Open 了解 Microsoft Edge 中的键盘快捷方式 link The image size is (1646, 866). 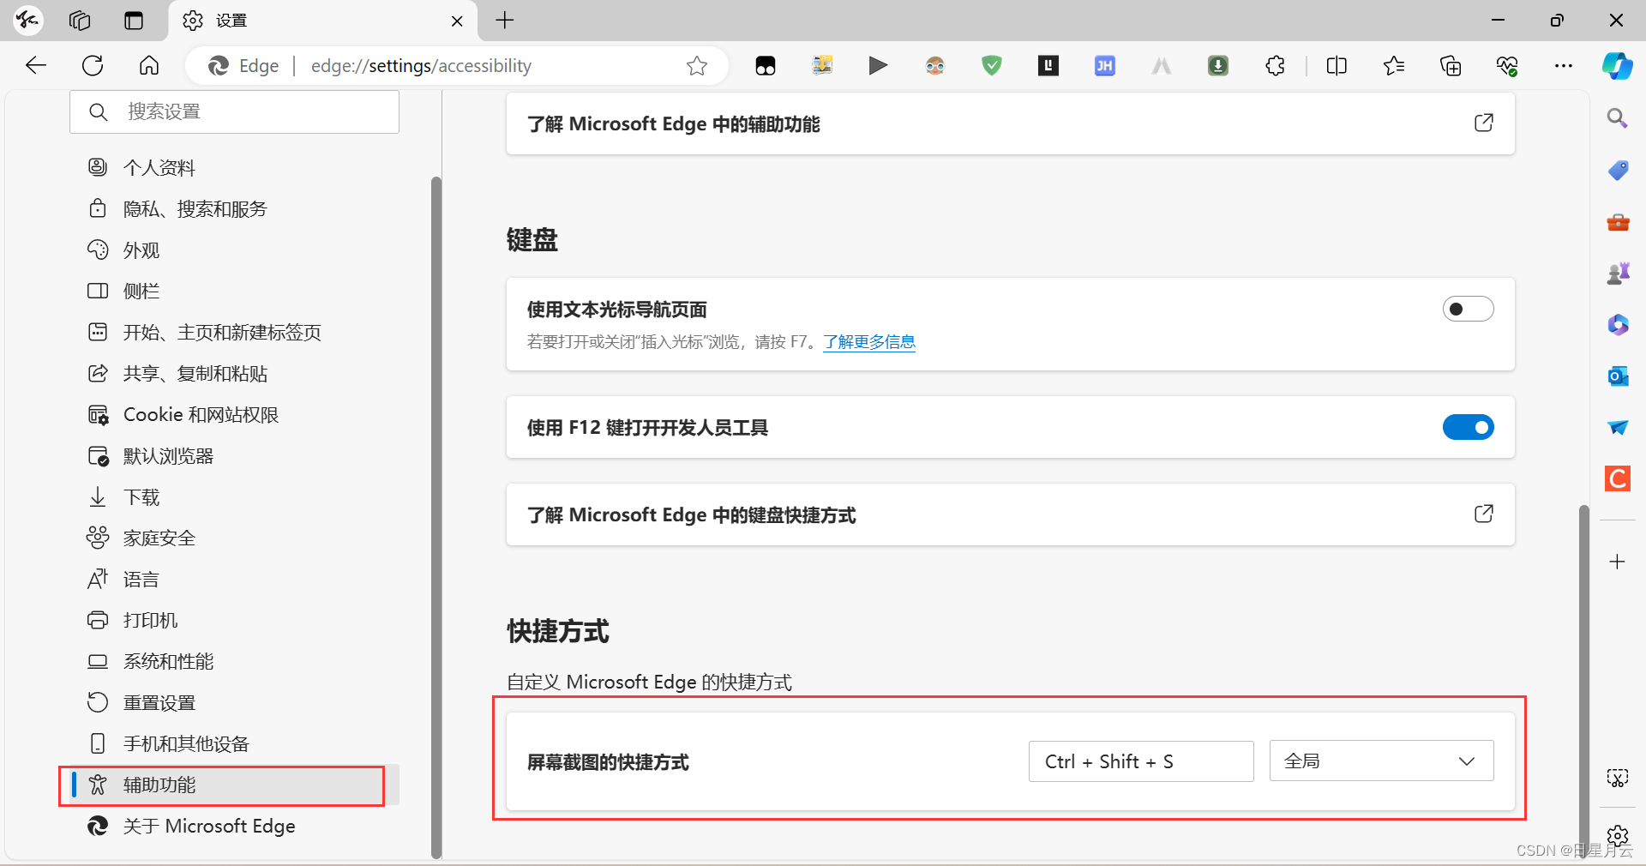(1010, 514)
